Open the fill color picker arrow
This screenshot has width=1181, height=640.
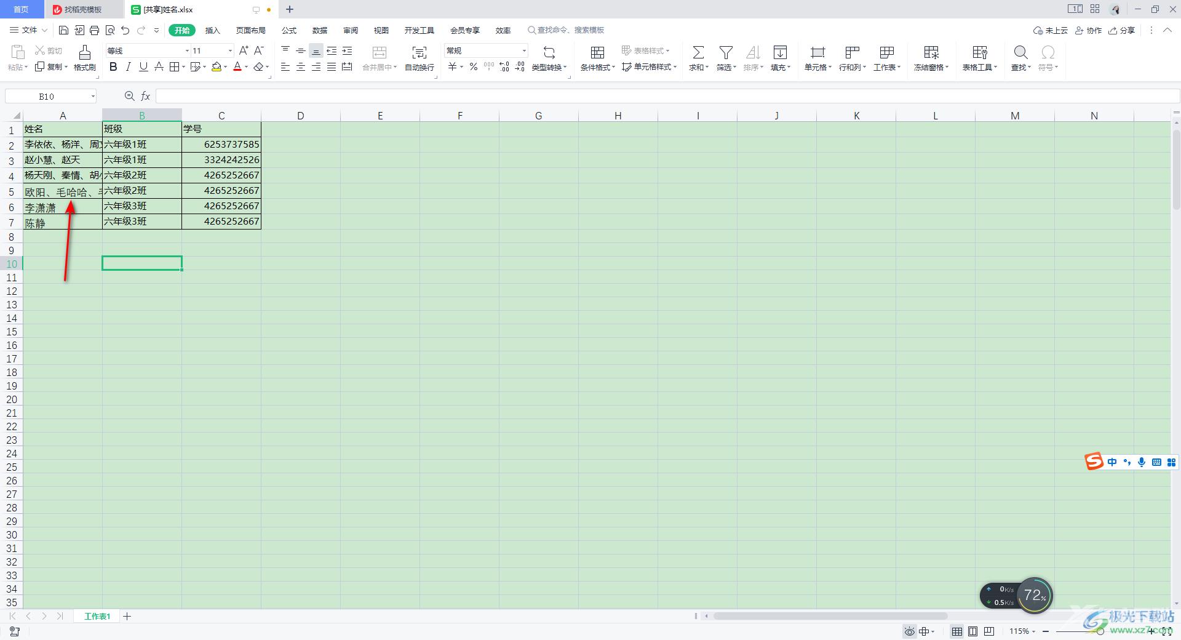(x=225, y=67)
